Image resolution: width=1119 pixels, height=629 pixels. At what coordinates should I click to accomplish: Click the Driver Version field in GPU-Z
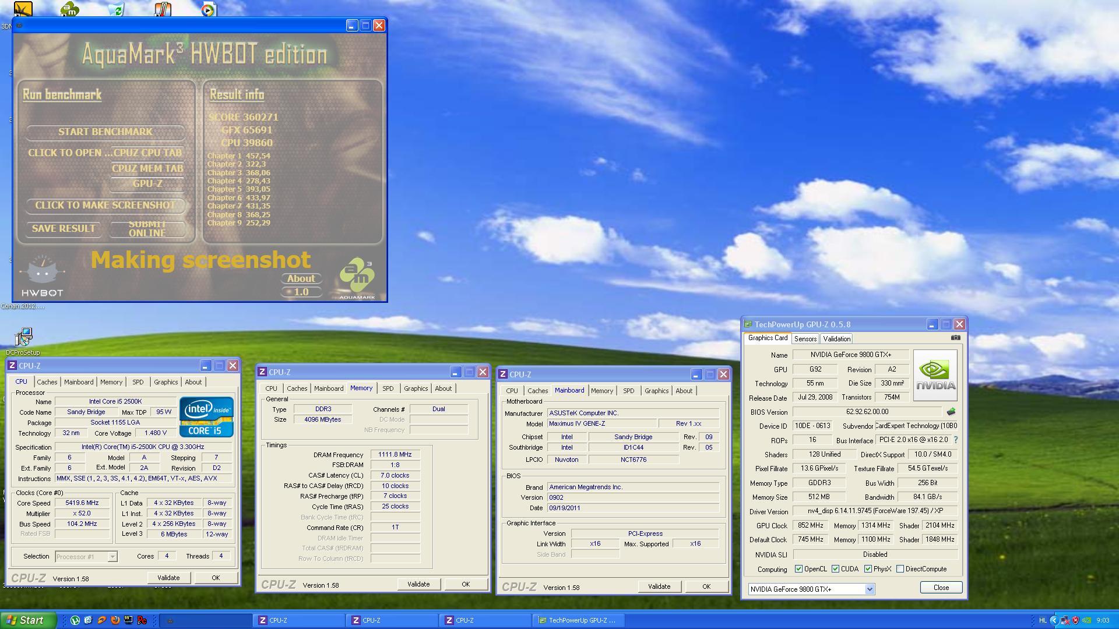click(875, 511)
